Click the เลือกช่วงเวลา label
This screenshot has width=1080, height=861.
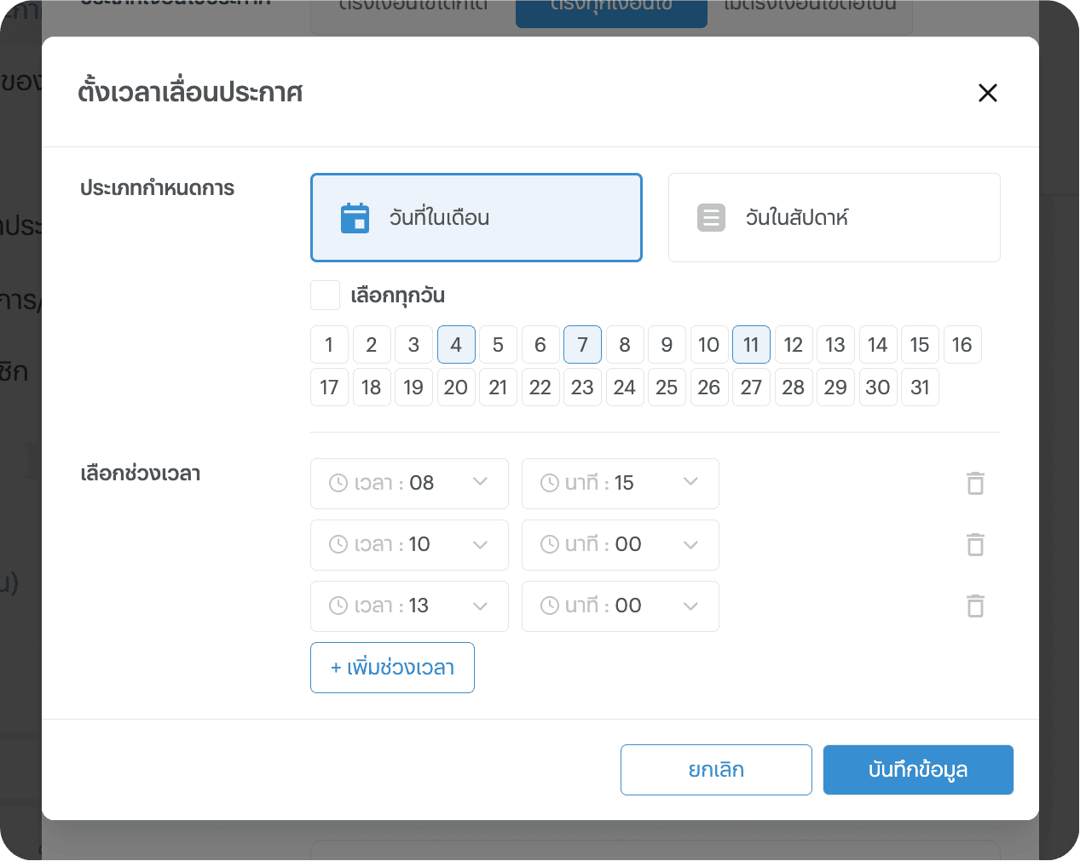coord(141,474)
